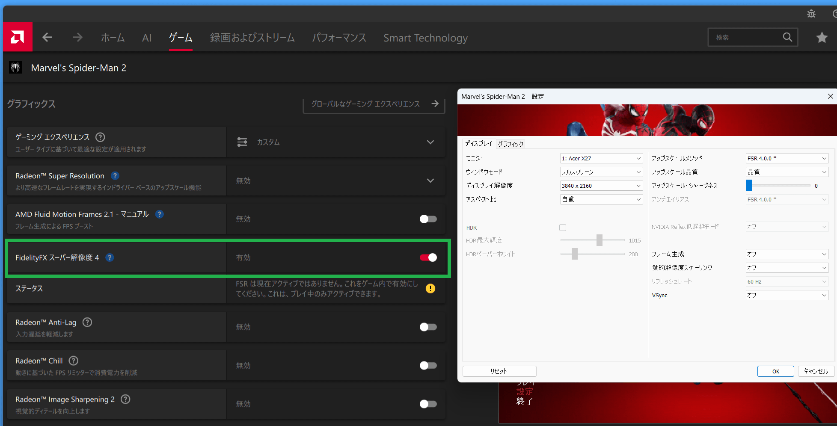The height and width of the screenshot is (426, 837).
Task: Open help for Radeon Anti-Lag
Action: click(87, 322)
